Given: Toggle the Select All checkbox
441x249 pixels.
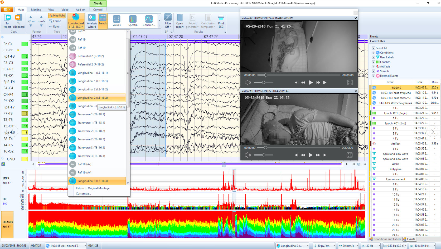Looking at the screenshot, I should click(x=374, y=48).
